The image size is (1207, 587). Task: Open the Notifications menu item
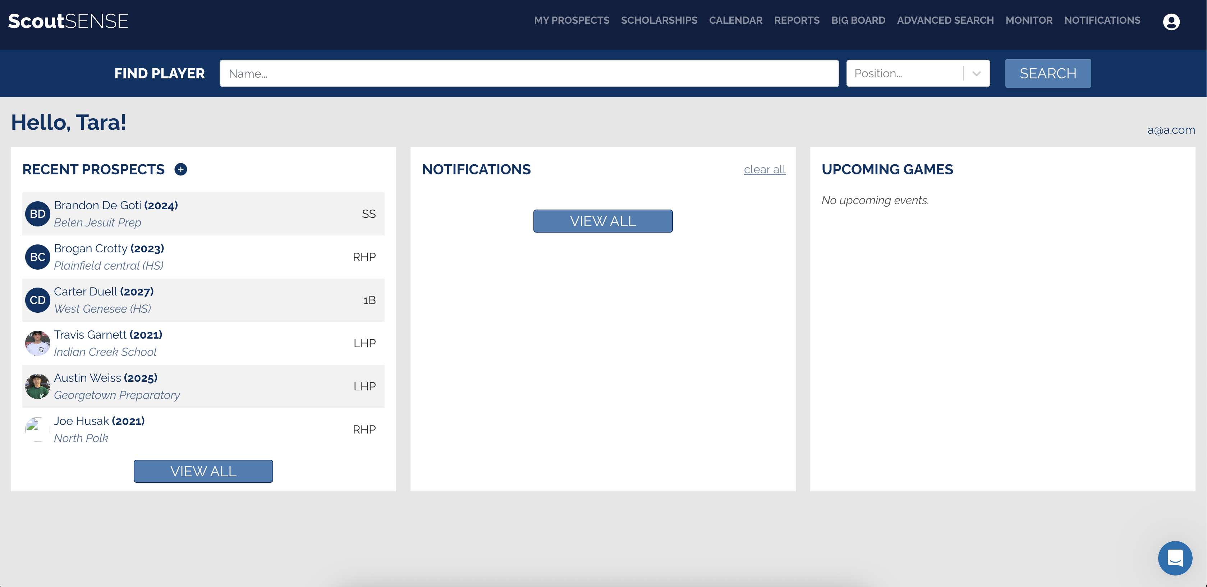click(1102, 20)
